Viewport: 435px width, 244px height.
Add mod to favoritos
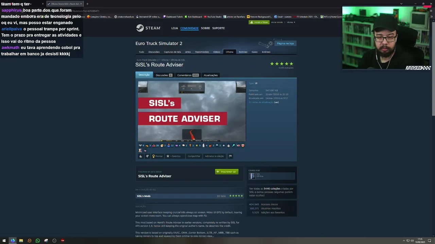coord(175,156)
